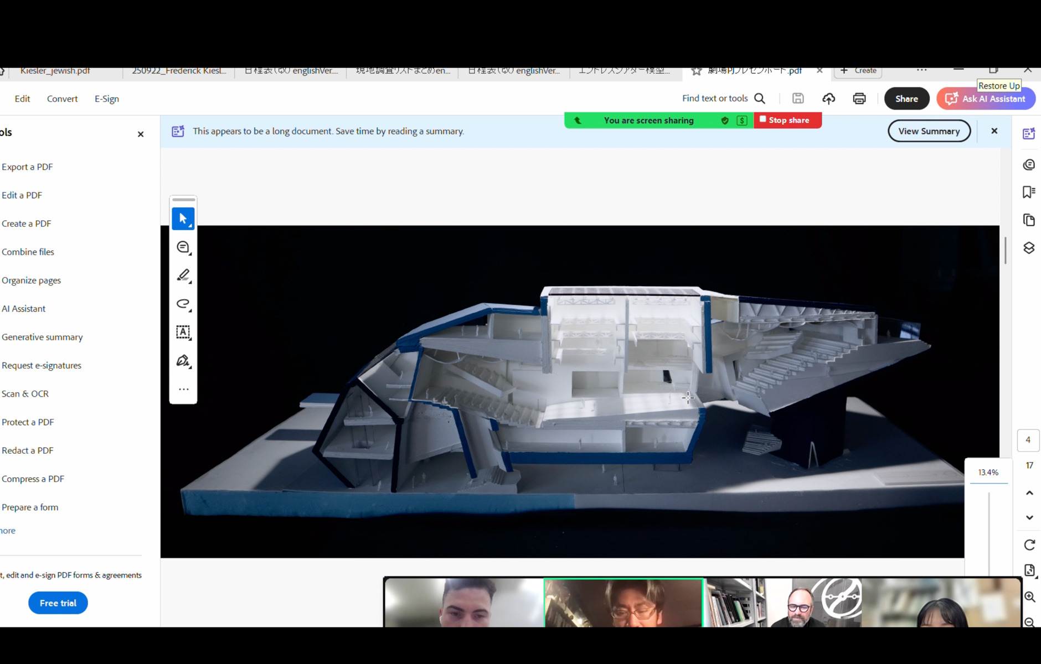1041x664 pixels.
Task: Click the print icon
Action: 859,98
